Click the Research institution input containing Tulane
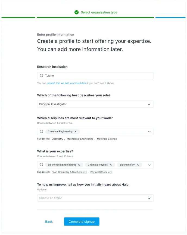This screenshot has height=235, width=187. point(98,76)
